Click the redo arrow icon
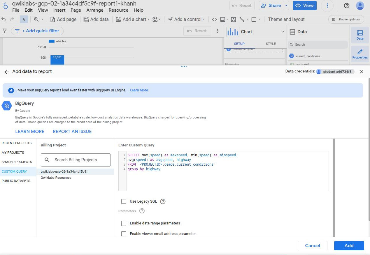Screen dimensions: 370x255 (12, 20)
